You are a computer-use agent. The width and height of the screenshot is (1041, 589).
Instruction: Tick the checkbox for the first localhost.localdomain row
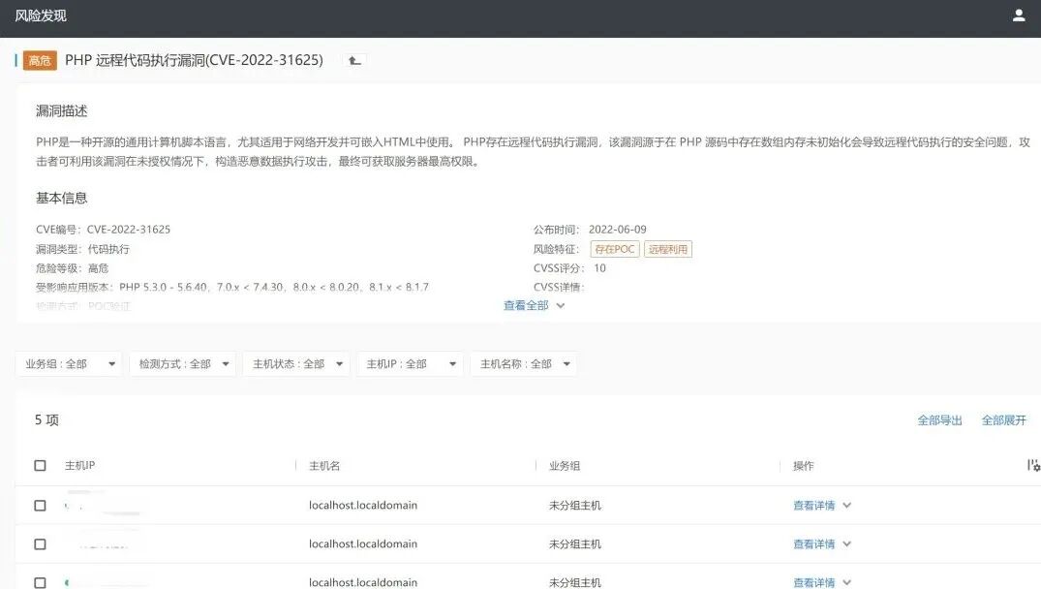40,506
